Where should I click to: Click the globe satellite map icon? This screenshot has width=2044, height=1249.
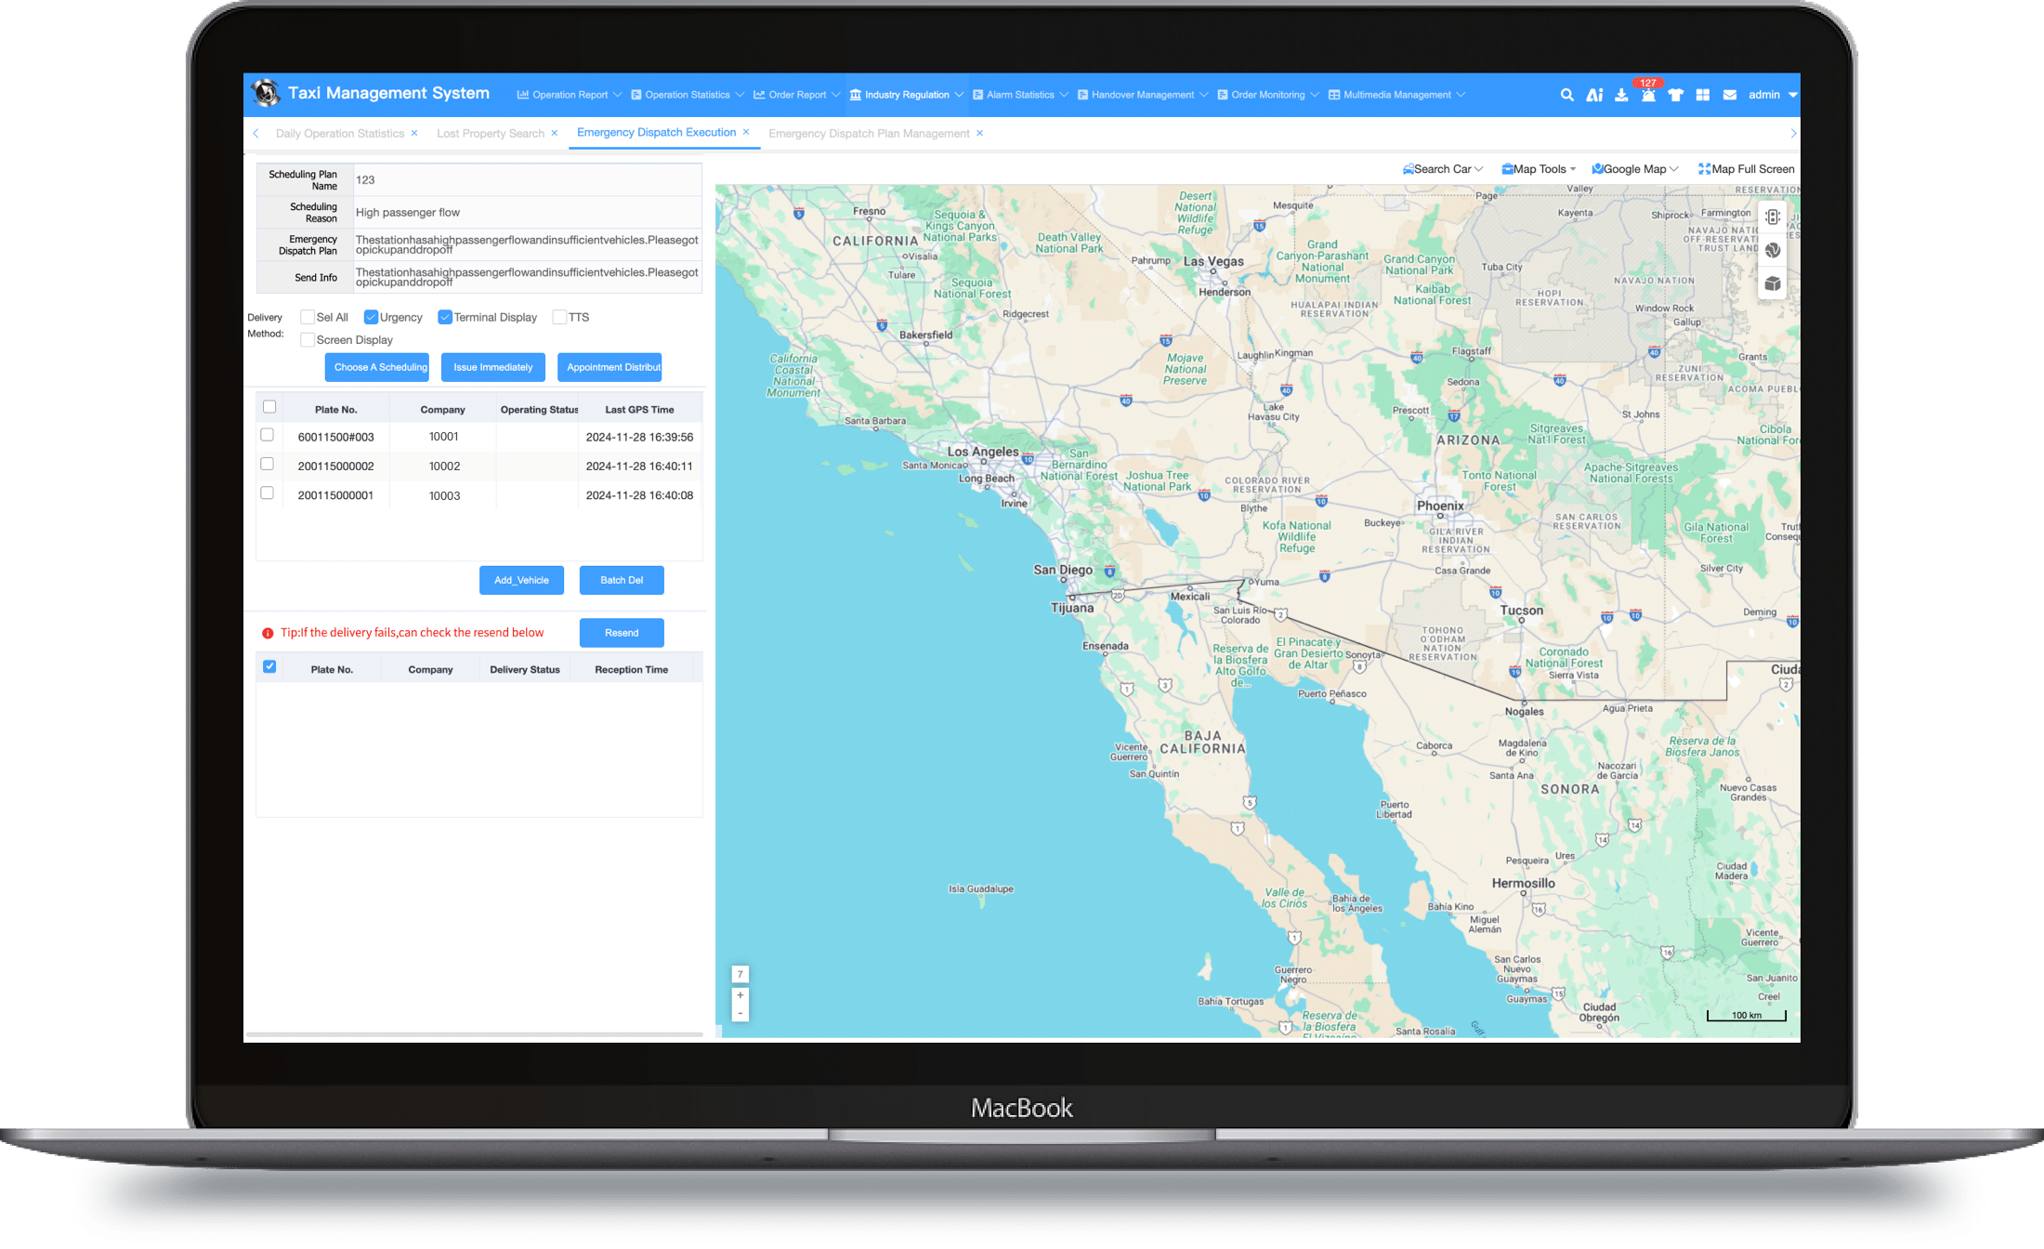pyautogui.click(x=1773, y=250)
